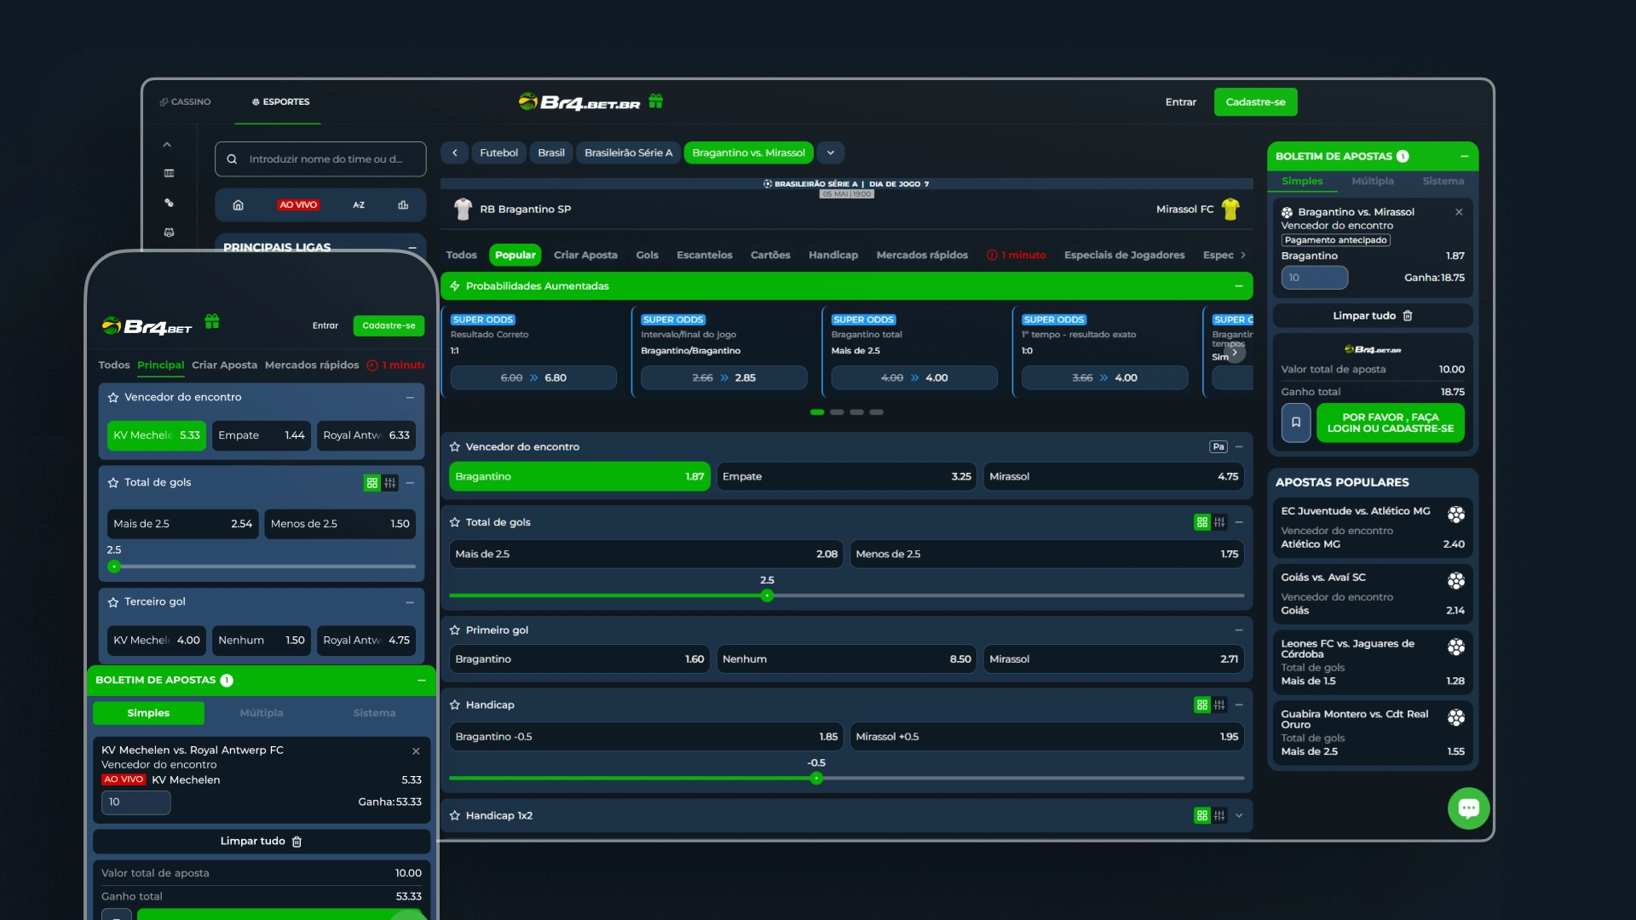Click the soccer ball icon for EC Juventude
Viewport: 1636px width, 920px height.
[1456, 515]
